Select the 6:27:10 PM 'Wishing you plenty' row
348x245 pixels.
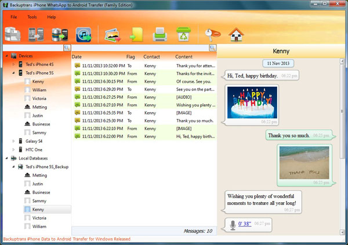(x=145, y=105)
